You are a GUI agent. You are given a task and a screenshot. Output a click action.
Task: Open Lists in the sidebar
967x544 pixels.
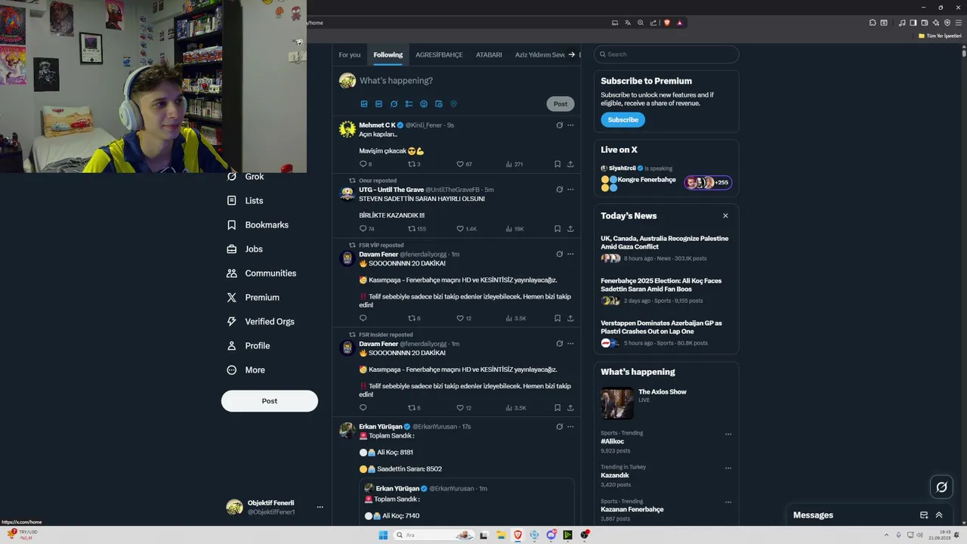click(245, 201)
